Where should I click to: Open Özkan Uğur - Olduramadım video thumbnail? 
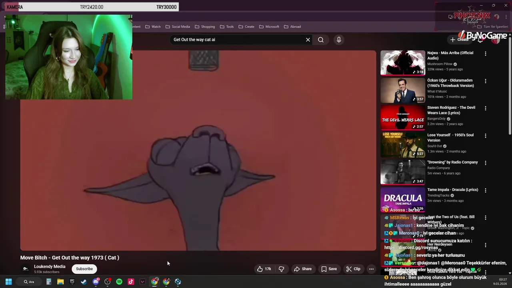403,90
